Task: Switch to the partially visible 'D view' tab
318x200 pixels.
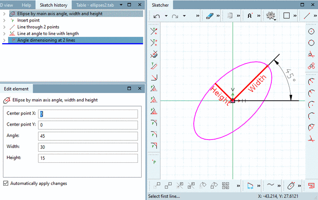Action: [x=6, y=5]
